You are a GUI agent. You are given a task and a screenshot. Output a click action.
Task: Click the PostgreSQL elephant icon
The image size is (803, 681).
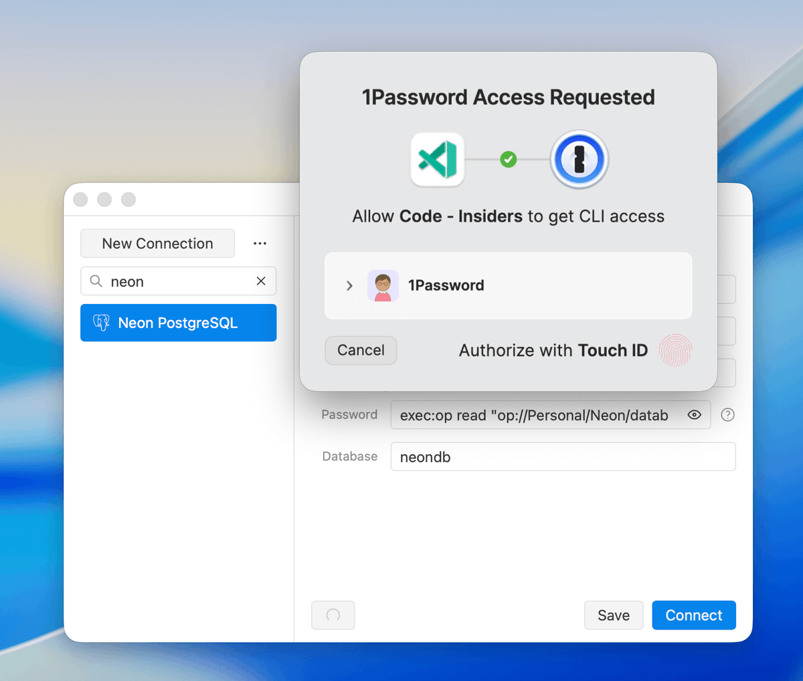tap(102, 323)
